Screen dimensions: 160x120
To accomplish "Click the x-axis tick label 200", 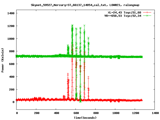I will point(37,113).
